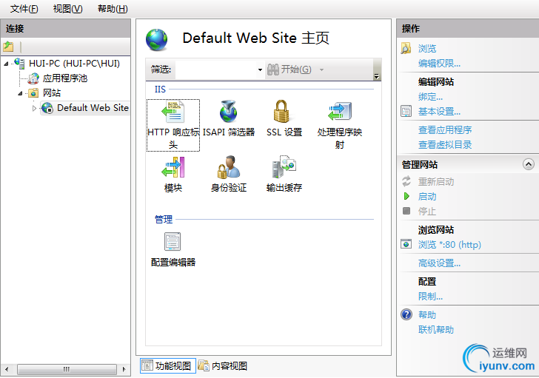Open the 模块 feature icon

point(173,167)
